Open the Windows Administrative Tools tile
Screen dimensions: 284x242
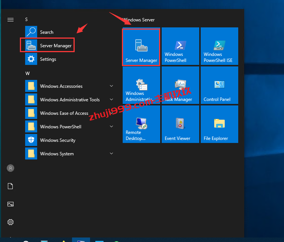click(x=141, y=85)
